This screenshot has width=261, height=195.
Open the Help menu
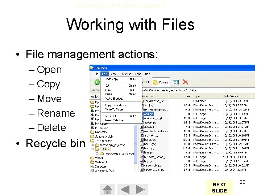click(148, 74)
